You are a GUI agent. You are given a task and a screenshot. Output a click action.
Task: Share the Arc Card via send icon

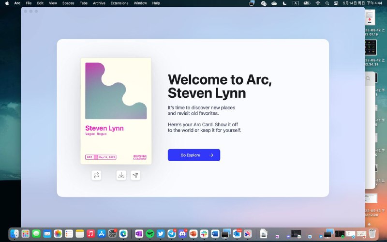pos(136,175)
